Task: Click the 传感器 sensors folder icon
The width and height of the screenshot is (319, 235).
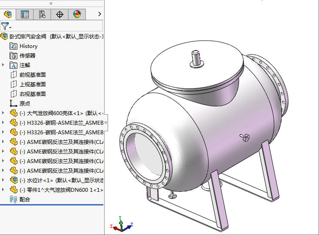Action: (x=14, y=55)
